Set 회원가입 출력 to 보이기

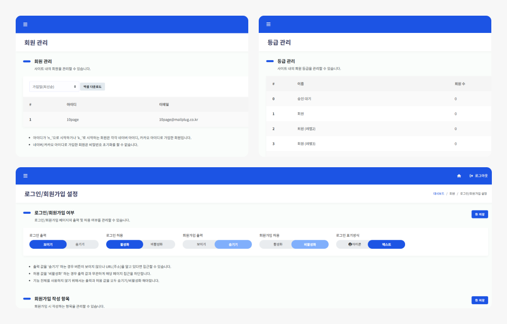(201, 245)
